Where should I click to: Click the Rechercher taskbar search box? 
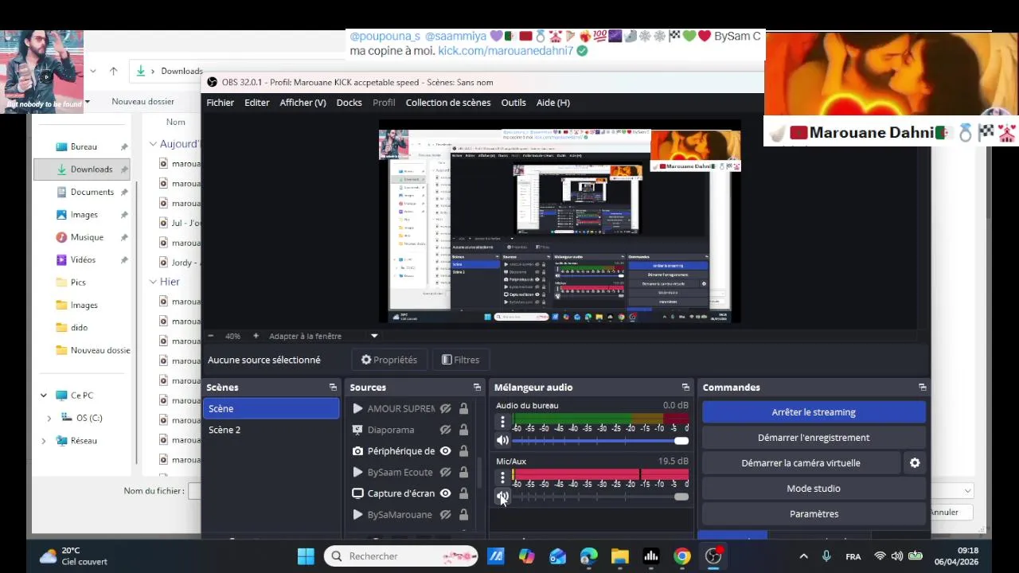point(400,556)
